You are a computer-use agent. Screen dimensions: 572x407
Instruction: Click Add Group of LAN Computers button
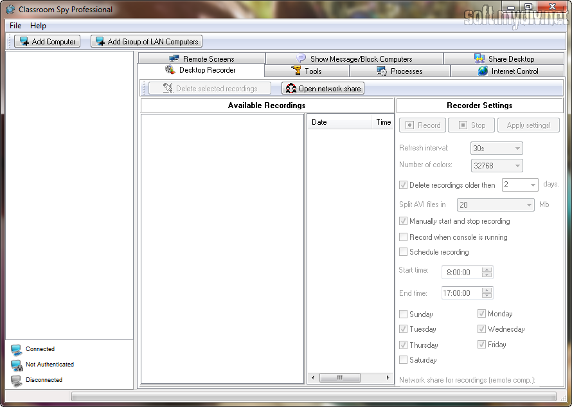point(147,41)
